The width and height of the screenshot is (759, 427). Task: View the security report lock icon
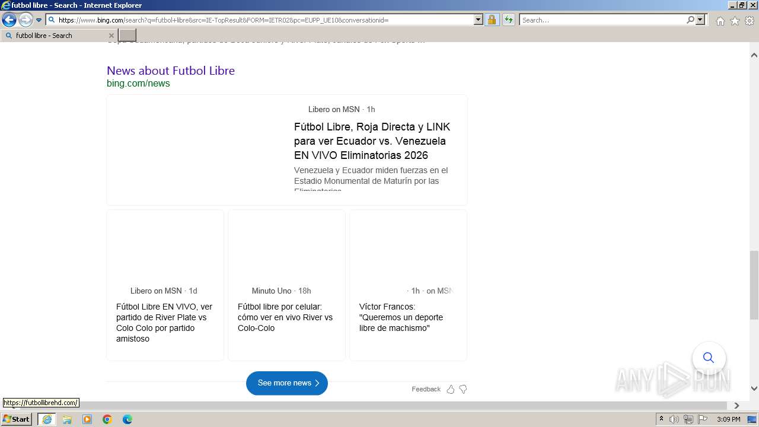pyautogui.click(x=492, y=20)
